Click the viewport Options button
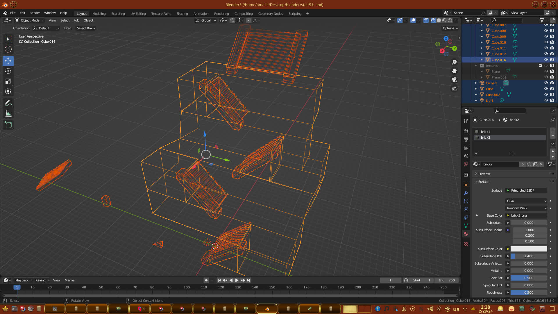Viewport: 558px width, 314px height. click(450, 28)
